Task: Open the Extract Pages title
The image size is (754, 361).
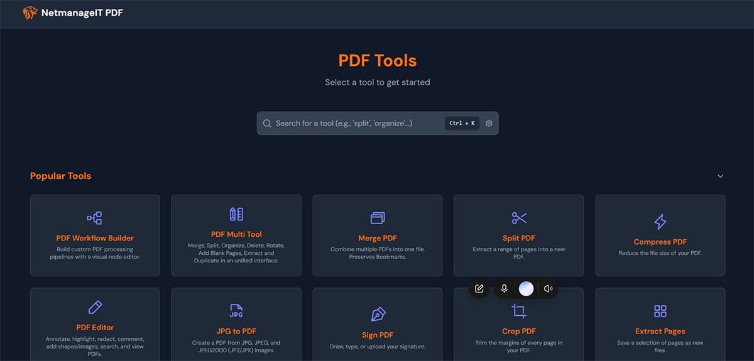Action: tap(660, 331)
